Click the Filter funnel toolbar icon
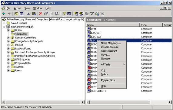Viewport: 173px width, 110px height. [x=92, y=14]
